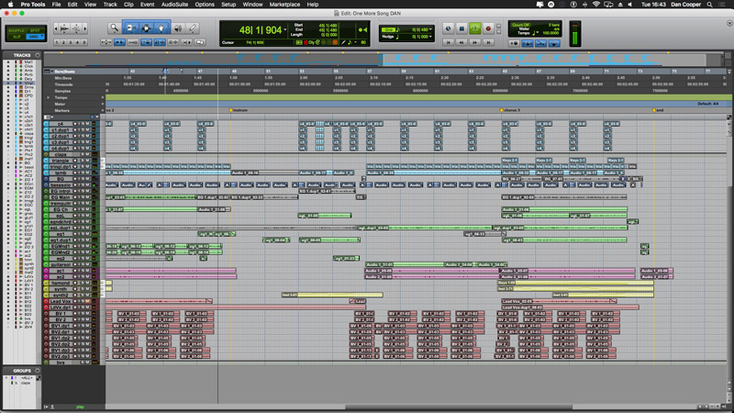Screen dimensions: 734x413
Task: Mute the tamb track
Action: [x=88, y=173]
